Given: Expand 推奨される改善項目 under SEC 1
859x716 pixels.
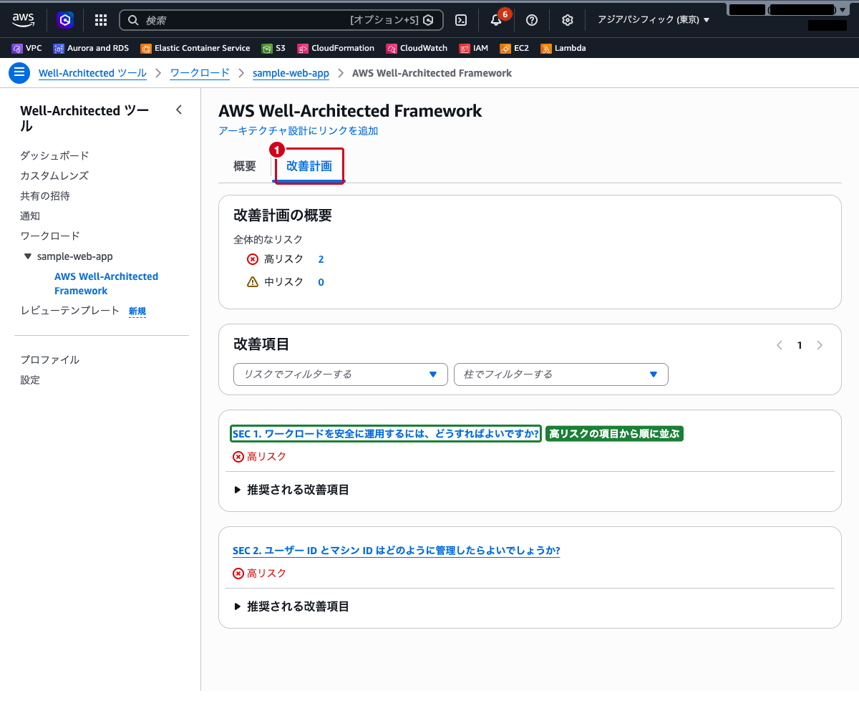Looking at the screenshot, I should 292,490.
